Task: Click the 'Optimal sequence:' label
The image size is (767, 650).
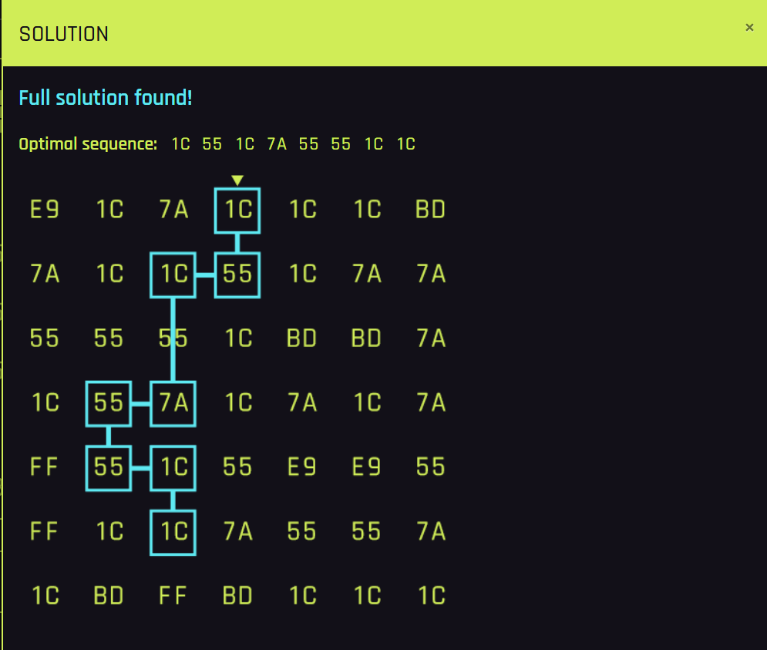Action: (x=88, y=144)
